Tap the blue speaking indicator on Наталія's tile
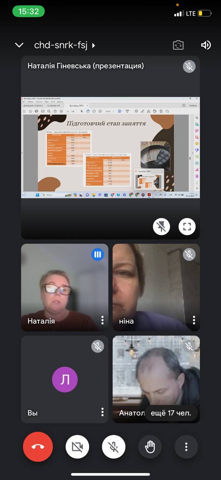Screen dimensions: 221x480 [98, 255]
